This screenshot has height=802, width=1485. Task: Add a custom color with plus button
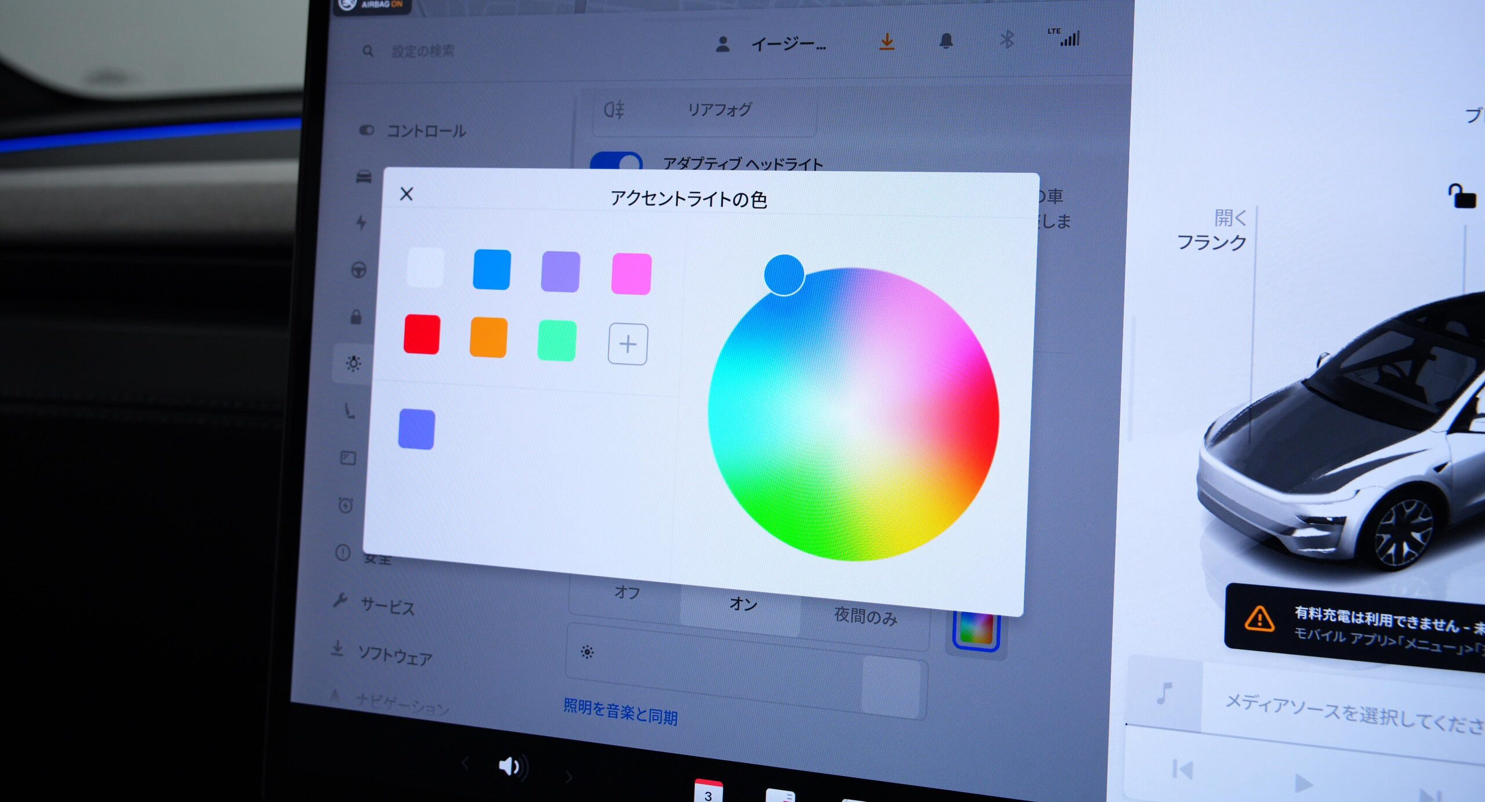click(x=628, y=344)
